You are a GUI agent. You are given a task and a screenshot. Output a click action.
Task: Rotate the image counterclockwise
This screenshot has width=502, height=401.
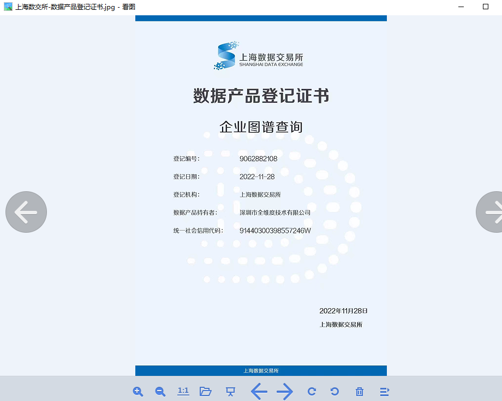click(335, 391)
